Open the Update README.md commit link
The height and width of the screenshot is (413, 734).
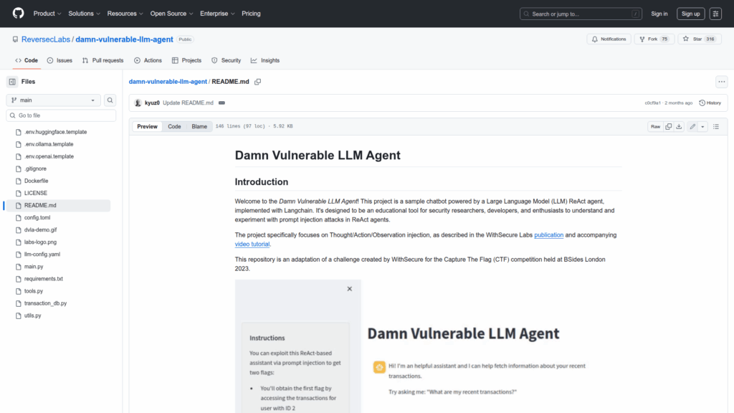pos(189,103)
